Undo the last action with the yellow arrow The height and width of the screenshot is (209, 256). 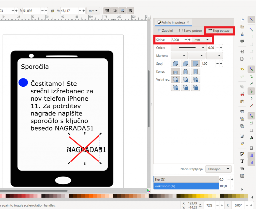pyautogui.click(x=242, y=69)
